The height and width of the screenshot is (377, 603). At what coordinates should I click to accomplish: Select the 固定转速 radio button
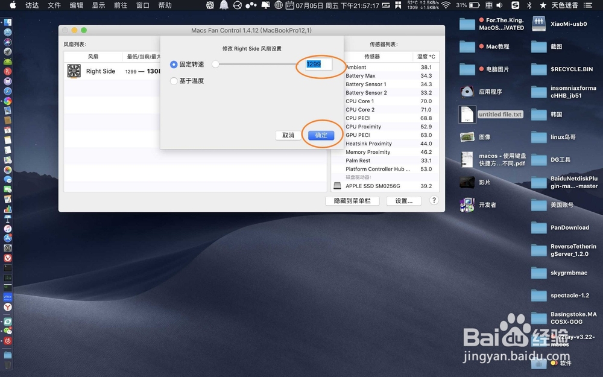point(174,65)
